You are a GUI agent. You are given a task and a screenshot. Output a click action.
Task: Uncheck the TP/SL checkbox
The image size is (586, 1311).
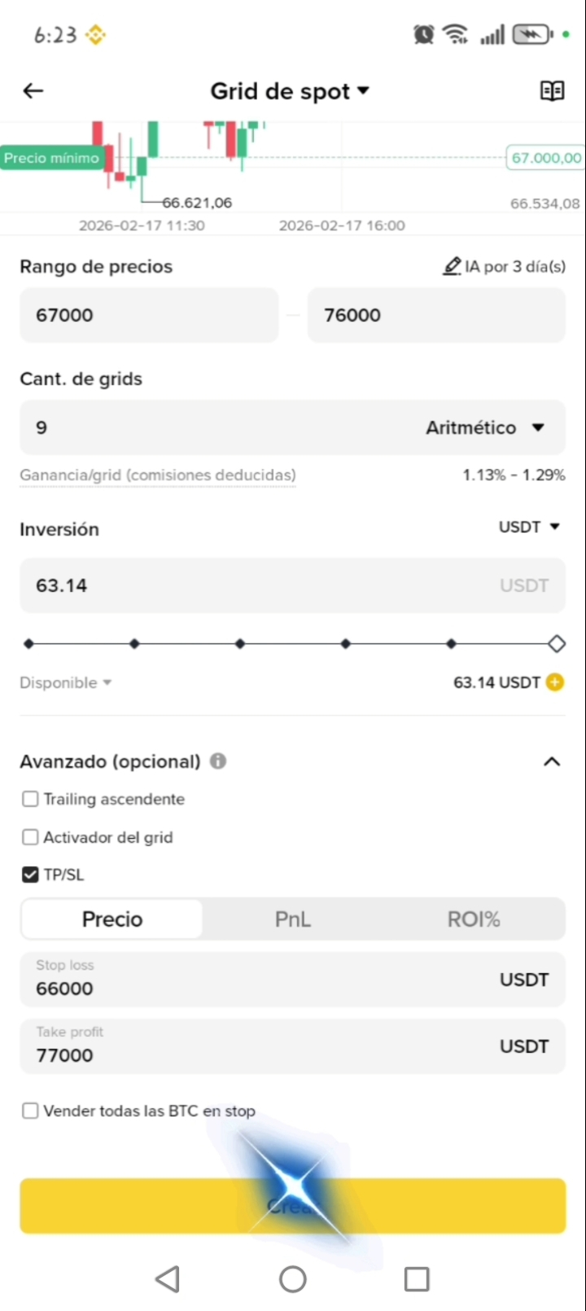(30, 875)
